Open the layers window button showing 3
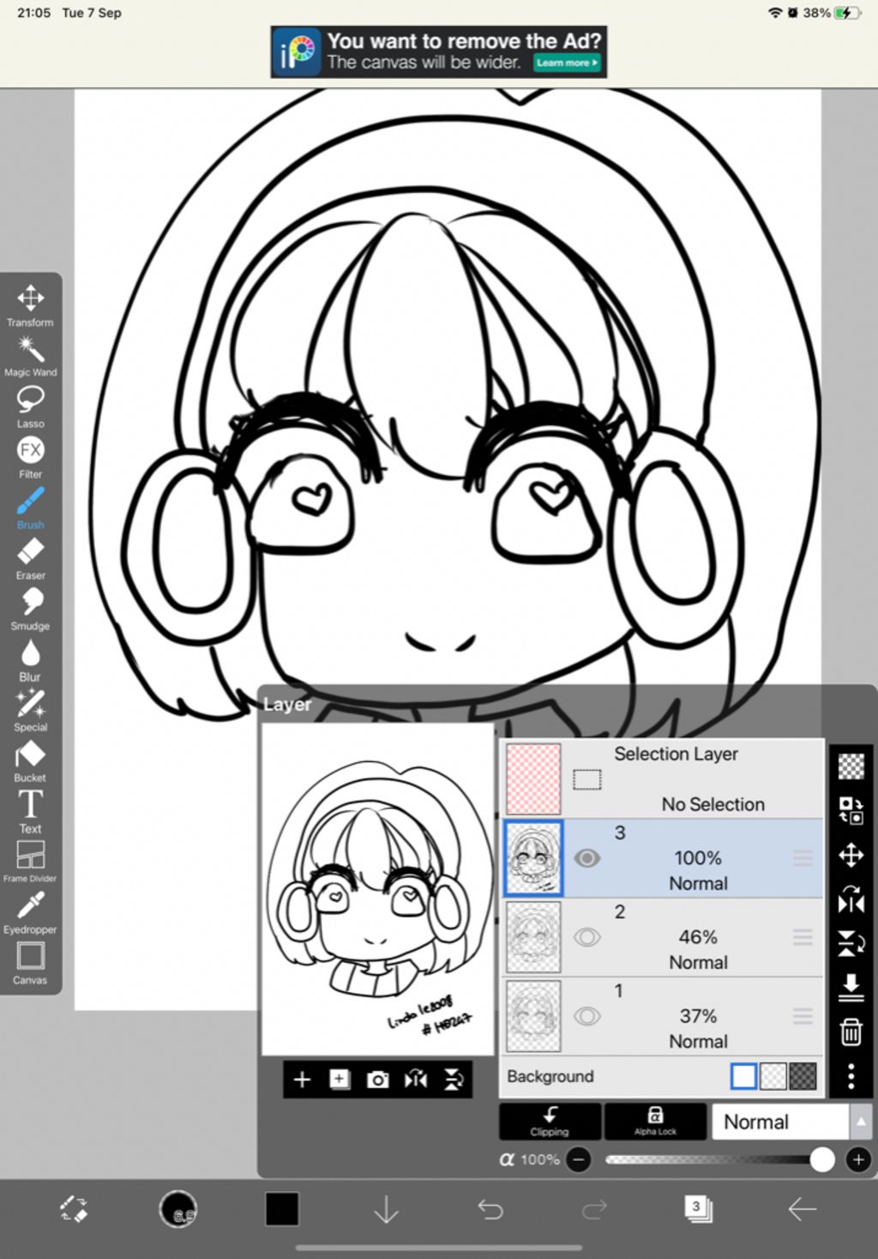 (x=698, y=1209)
